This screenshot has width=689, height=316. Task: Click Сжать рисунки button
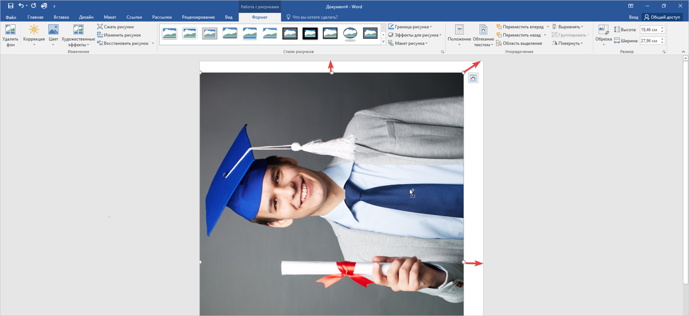click(x=115, y=27)
